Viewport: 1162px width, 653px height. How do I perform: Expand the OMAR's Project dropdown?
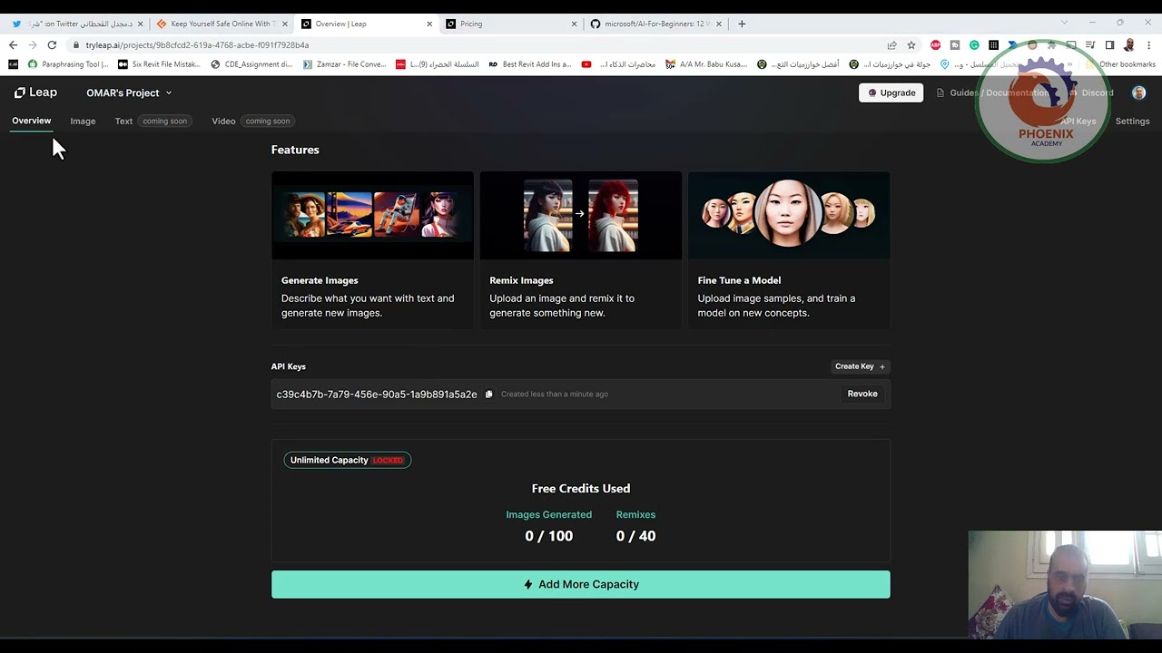click(129, 93)
